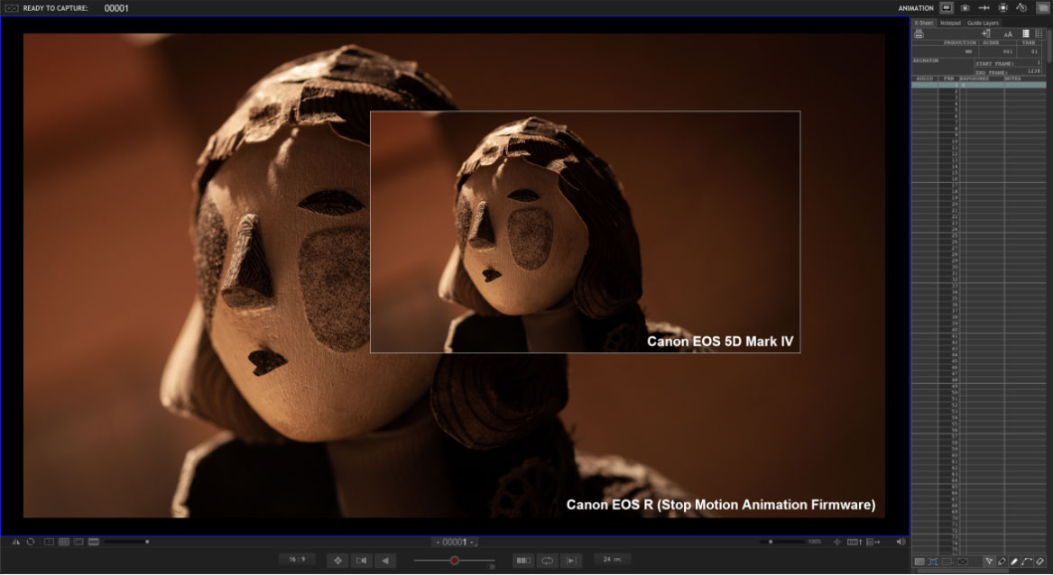The height and width of the screenshot is (575, 1053).
Task: Open the frame counter 00001 stepper menu
Action: pos(455,541)
